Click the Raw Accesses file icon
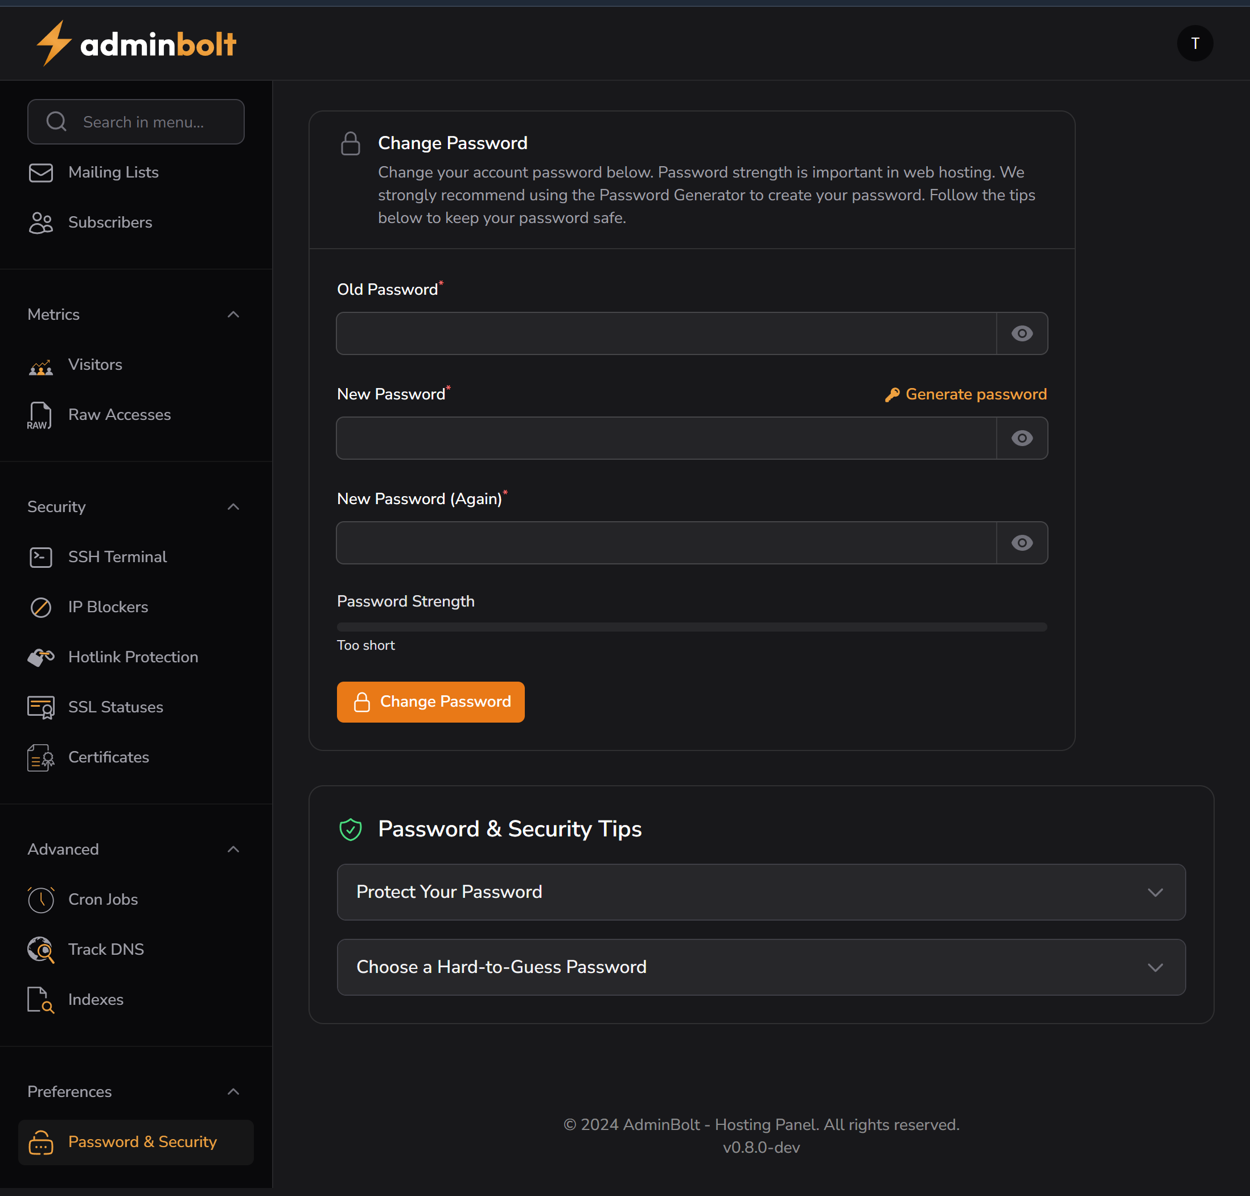Image resolution: width=1250 pixels, height=1196 pixels. coord(39,415)
